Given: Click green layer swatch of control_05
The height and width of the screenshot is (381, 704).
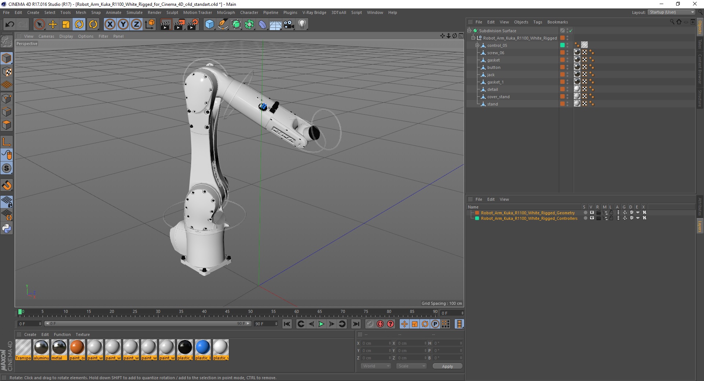Looking at the screenshot, I should [x=562, y=45].
